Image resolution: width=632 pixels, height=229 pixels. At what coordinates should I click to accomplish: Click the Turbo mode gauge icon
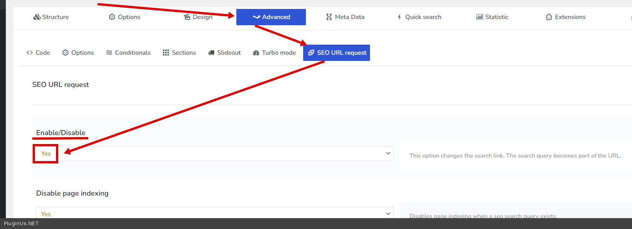(x=256, y=53)
